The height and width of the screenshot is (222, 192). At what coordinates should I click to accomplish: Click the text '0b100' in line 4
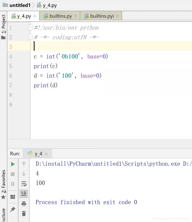point(70,56)
